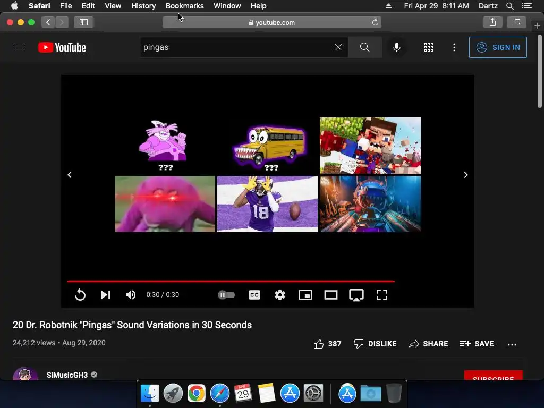Viewport: 544px width, 408px height.
Task: Open Notes from the Dock
Action: pos(267,393)
